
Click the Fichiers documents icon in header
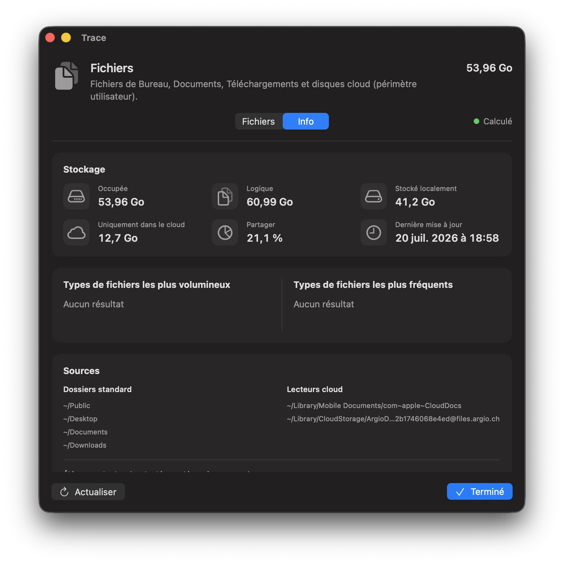coord(67,76)
